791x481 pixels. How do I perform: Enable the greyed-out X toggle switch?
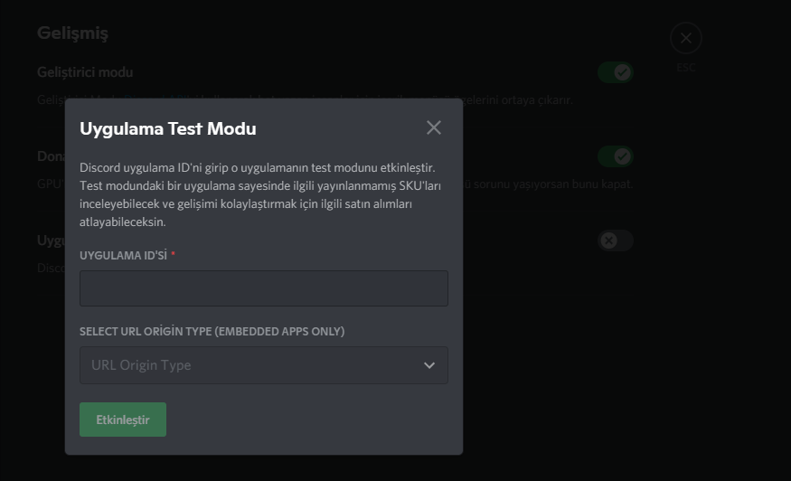(615, 240)
